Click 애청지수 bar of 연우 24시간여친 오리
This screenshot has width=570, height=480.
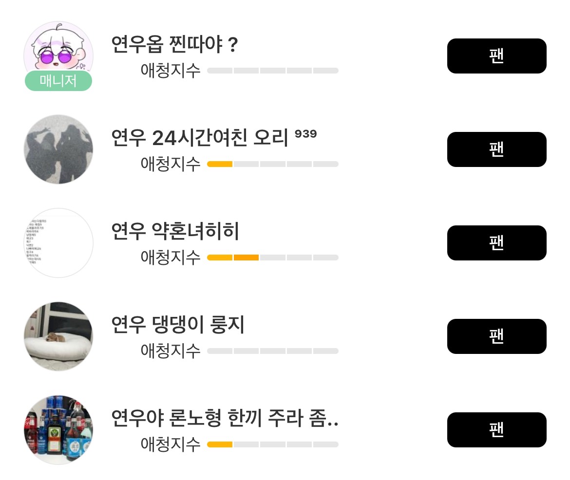[272, 164]
